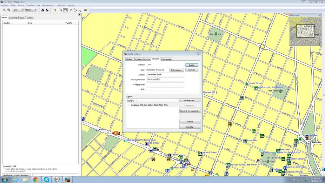The image size is (325, 183).
Task: Click the Número input field
Action: coord(165,65)
